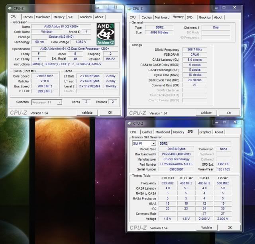Open the Caches tab in the SPD window
Viewport: 255px width, 244px height.
pyautogui.click(x=147, y=132)
